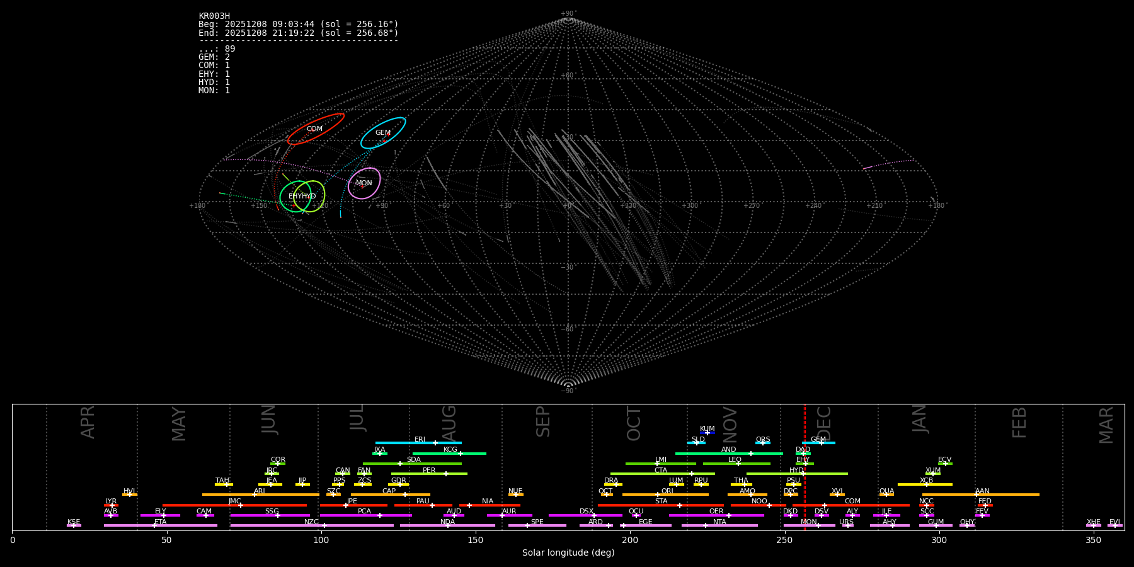The height and width of the screenshot is (567, 1134).
Task: Click the ARI shower label on timeline
Action: pos(260,491)
